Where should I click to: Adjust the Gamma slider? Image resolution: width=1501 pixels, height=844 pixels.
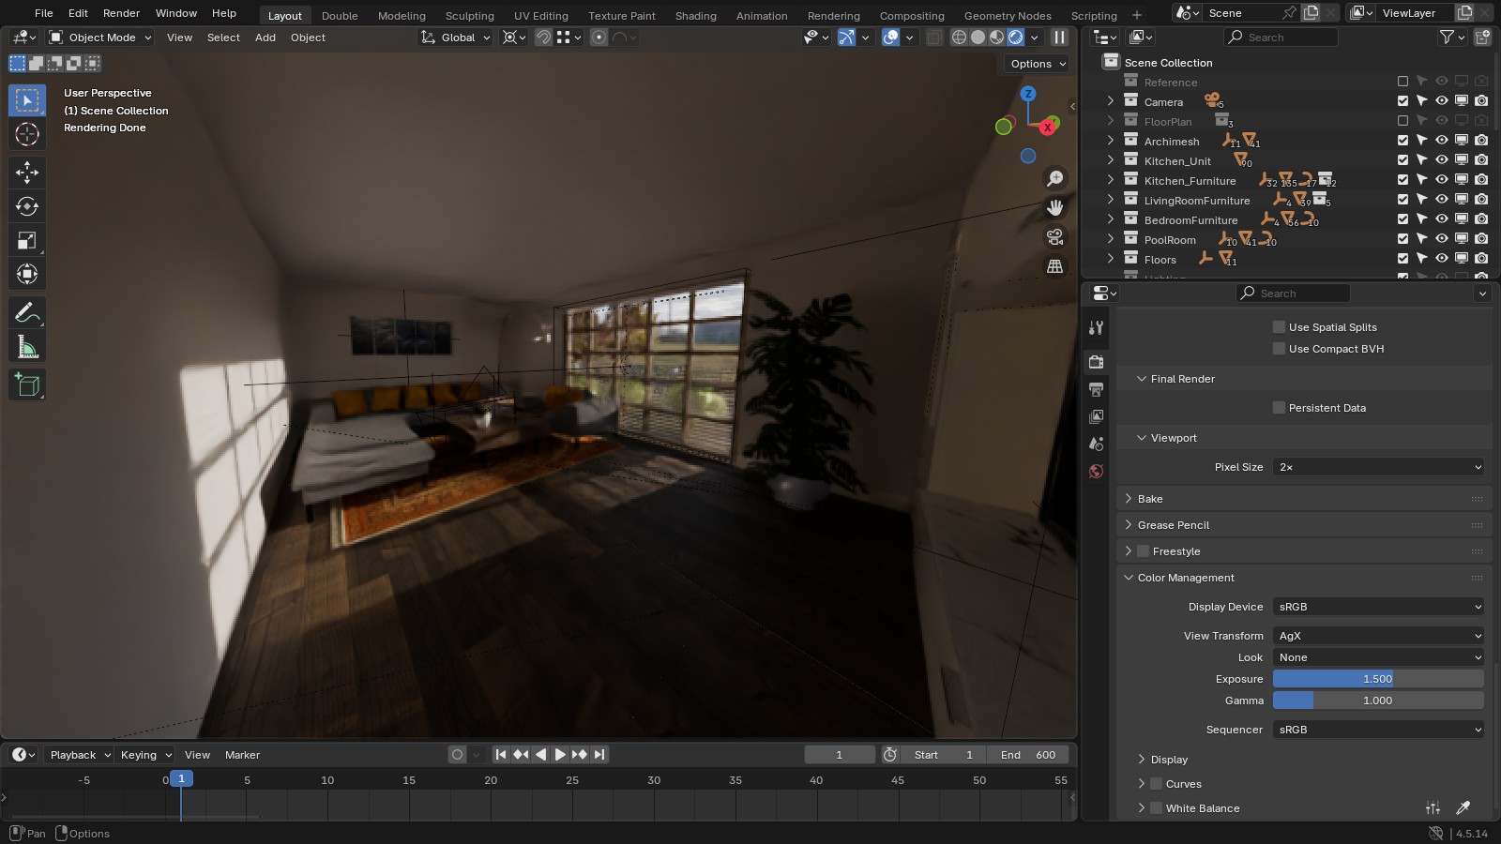[x=1378, y=701]
